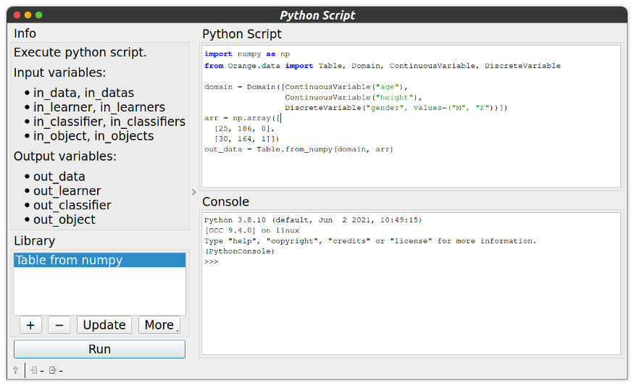
Task: Remove selected script with minus button
Action: [59, 325]
